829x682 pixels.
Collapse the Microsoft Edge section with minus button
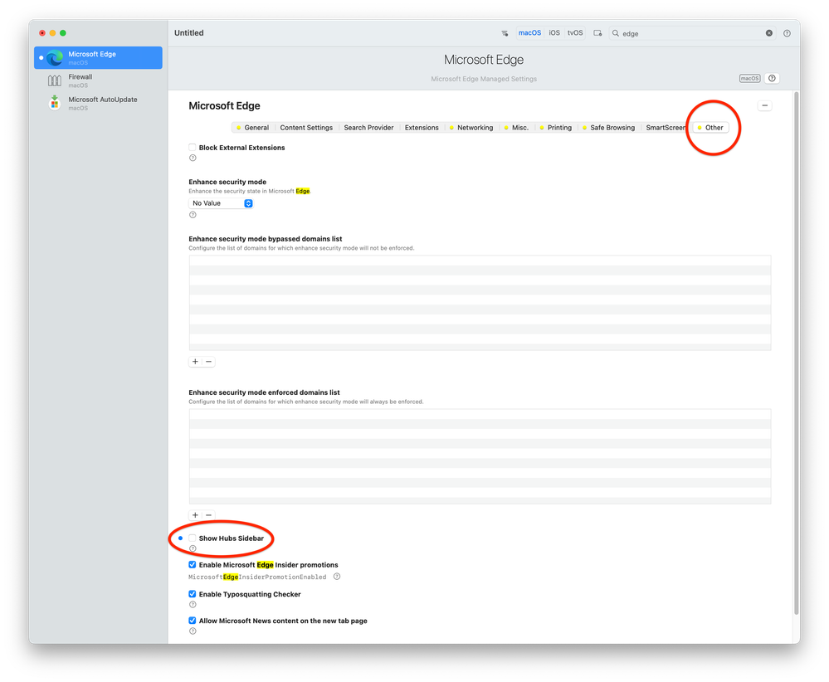tap(764, 105)
